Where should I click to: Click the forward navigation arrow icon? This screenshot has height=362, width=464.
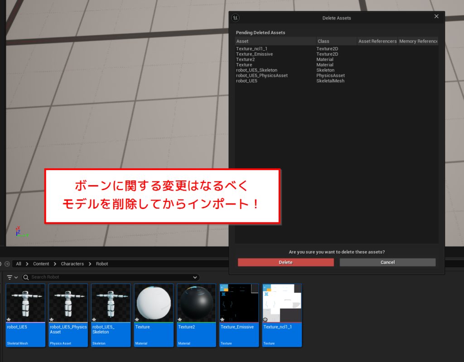click(x=7, y=264)
